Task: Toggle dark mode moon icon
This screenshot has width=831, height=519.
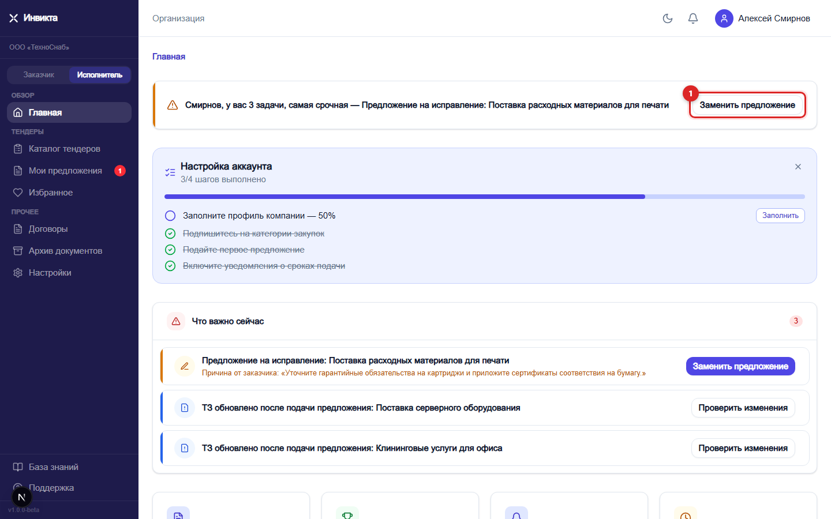Action: (668, 18)
